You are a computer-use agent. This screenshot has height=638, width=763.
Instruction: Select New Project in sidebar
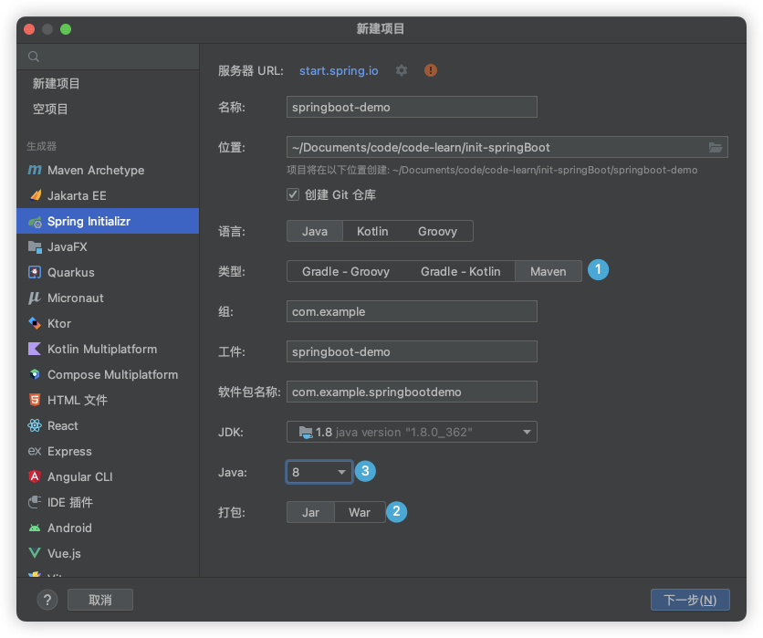coord(56,84)
